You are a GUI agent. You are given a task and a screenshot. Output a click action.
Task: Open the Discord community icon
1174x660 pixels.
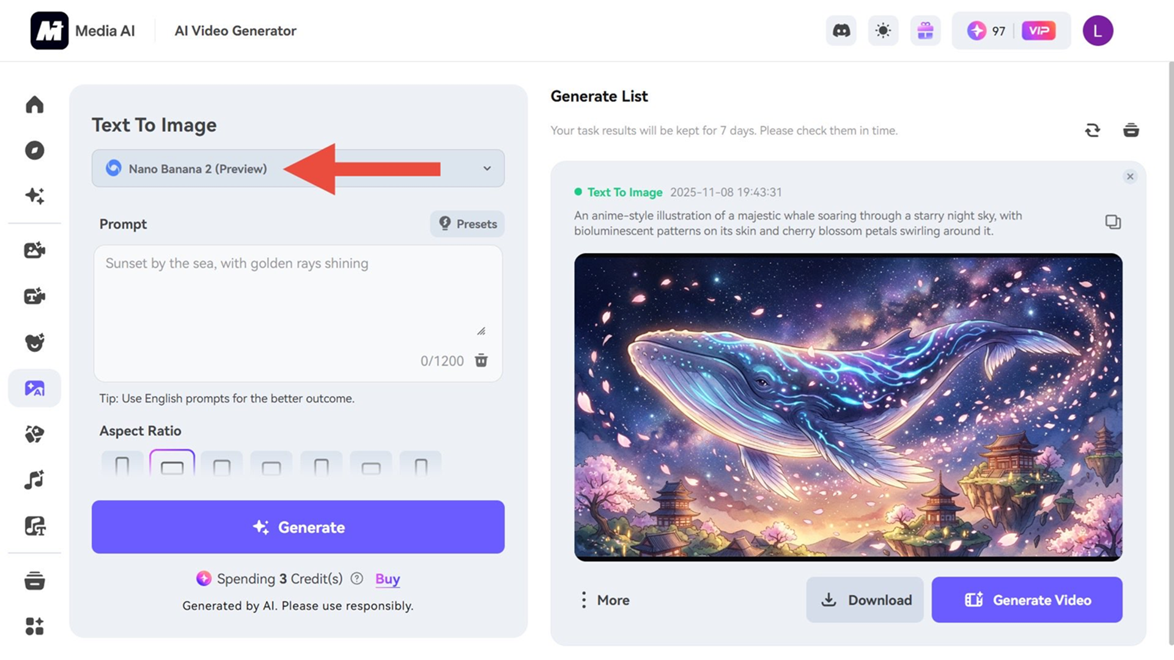tap(841, 31)
